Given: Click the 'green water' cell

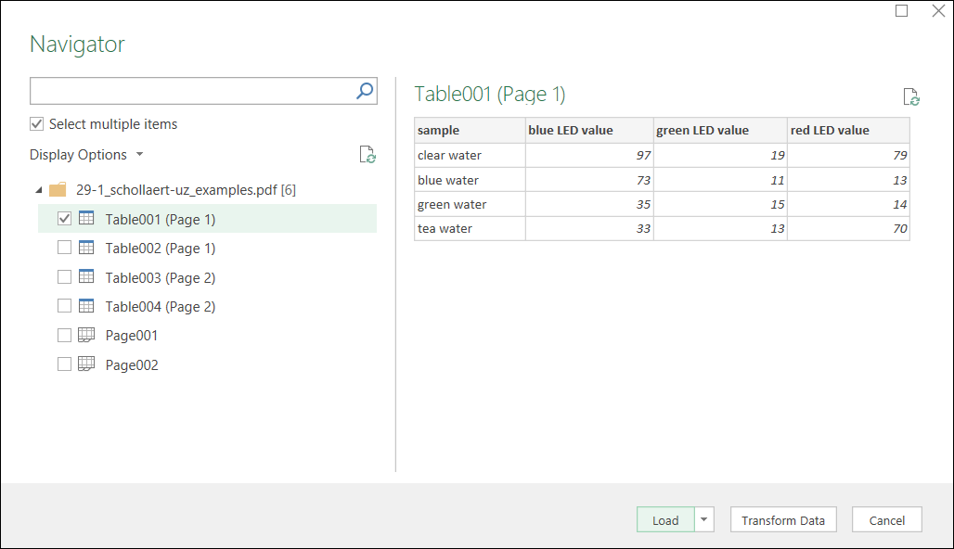Looking at the screenshot, I should 470,204.
